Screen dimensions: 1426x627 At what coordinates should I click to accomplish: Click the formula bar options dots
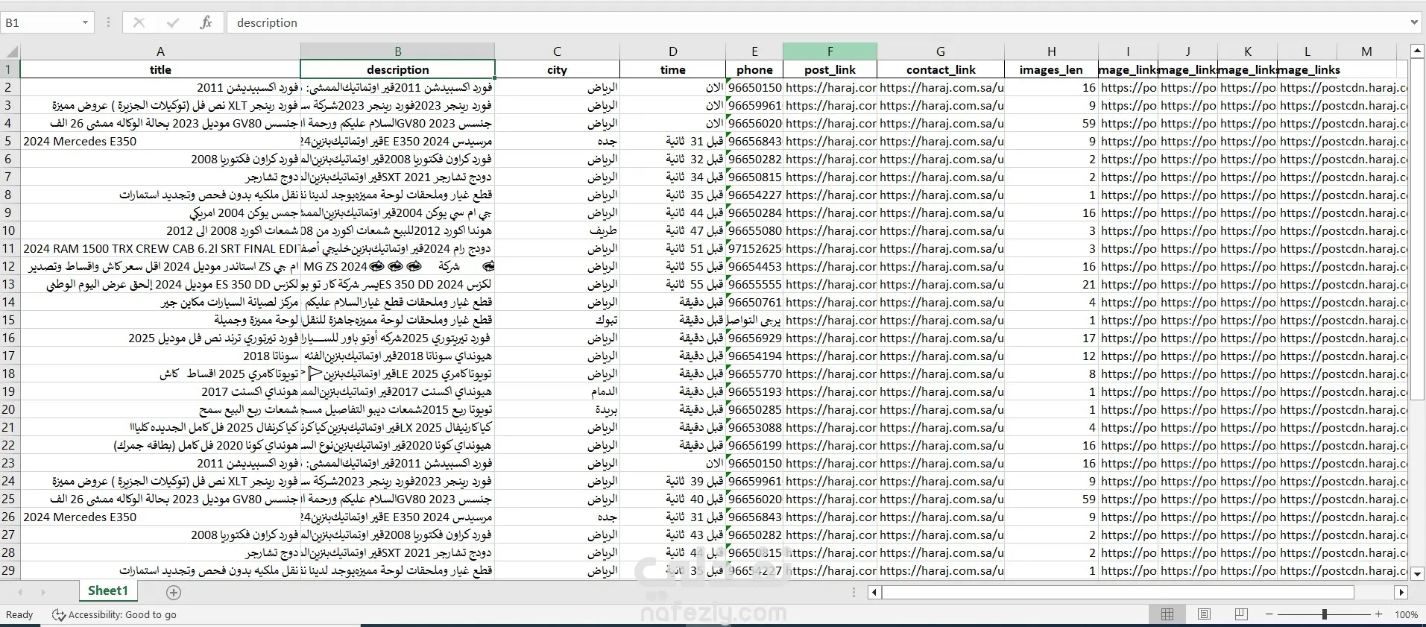[108, 22]
